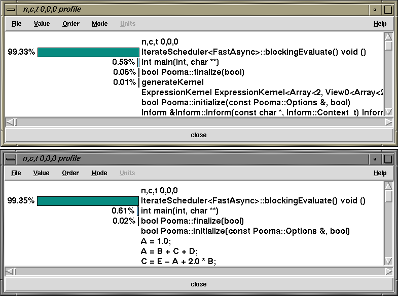Viewport: 398px width, 296px height.
Task: Click scroll up arrow in lower window
Action: tap(388, 186)
